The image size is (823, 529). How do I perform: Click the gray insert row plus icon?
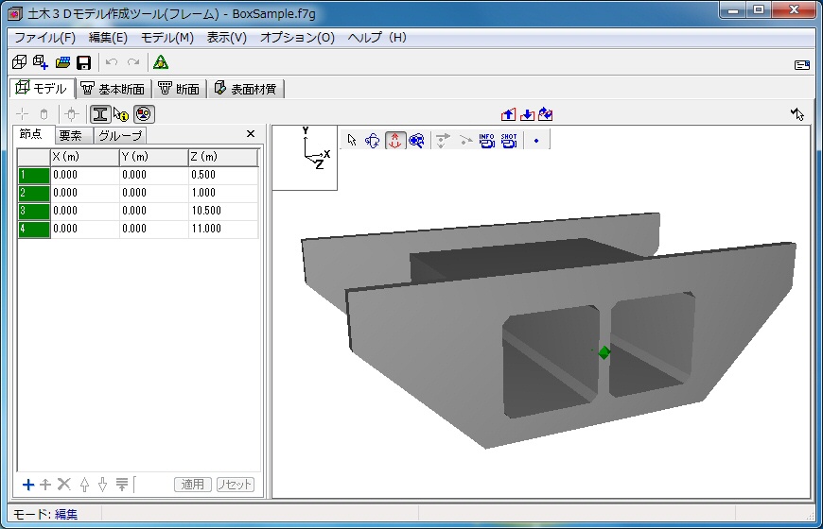click(x=45, y=485)
